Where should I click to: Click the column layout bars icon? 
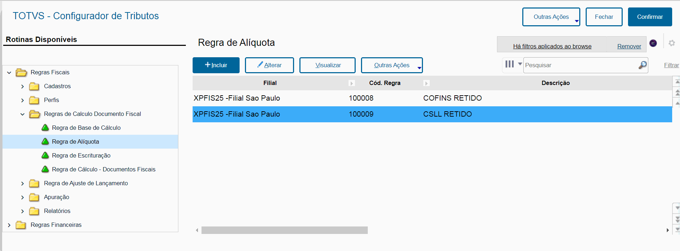pyautogui.click(x=509, y=64)
